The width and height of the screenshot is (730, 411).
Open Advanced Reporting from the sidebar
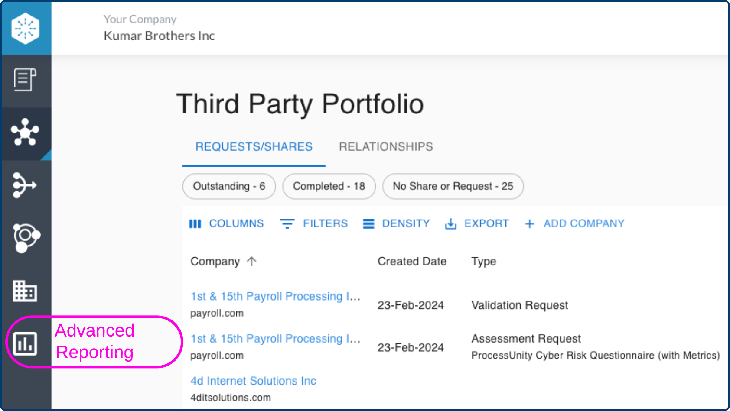25,342
